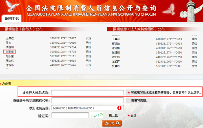The height and width of the screenshot is (128, 203).
Task: Click the 限消信息（自然人）公布 section header
Action: click(x=24, y=29)
